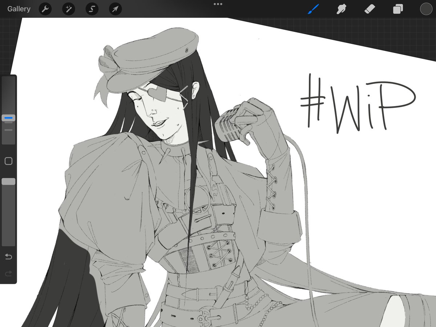Click the brush opacity slider handle
436x327 pixels.
pyautogui.click(x=8, y=181)
